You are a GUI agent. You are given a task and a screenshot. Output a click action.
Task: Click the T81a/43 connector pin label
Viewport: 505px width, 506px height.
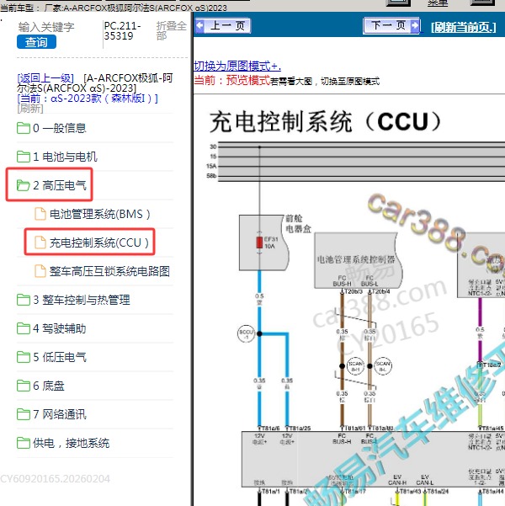[411, 492]
